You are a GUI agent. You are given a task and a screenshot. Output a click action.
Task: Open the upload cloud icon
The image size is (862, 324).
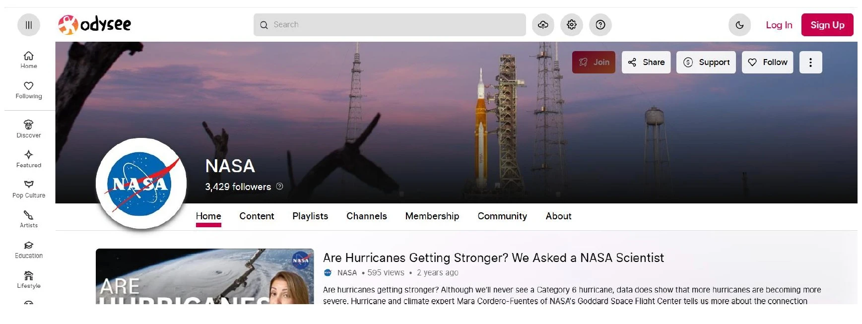click(x=543, y=25)
